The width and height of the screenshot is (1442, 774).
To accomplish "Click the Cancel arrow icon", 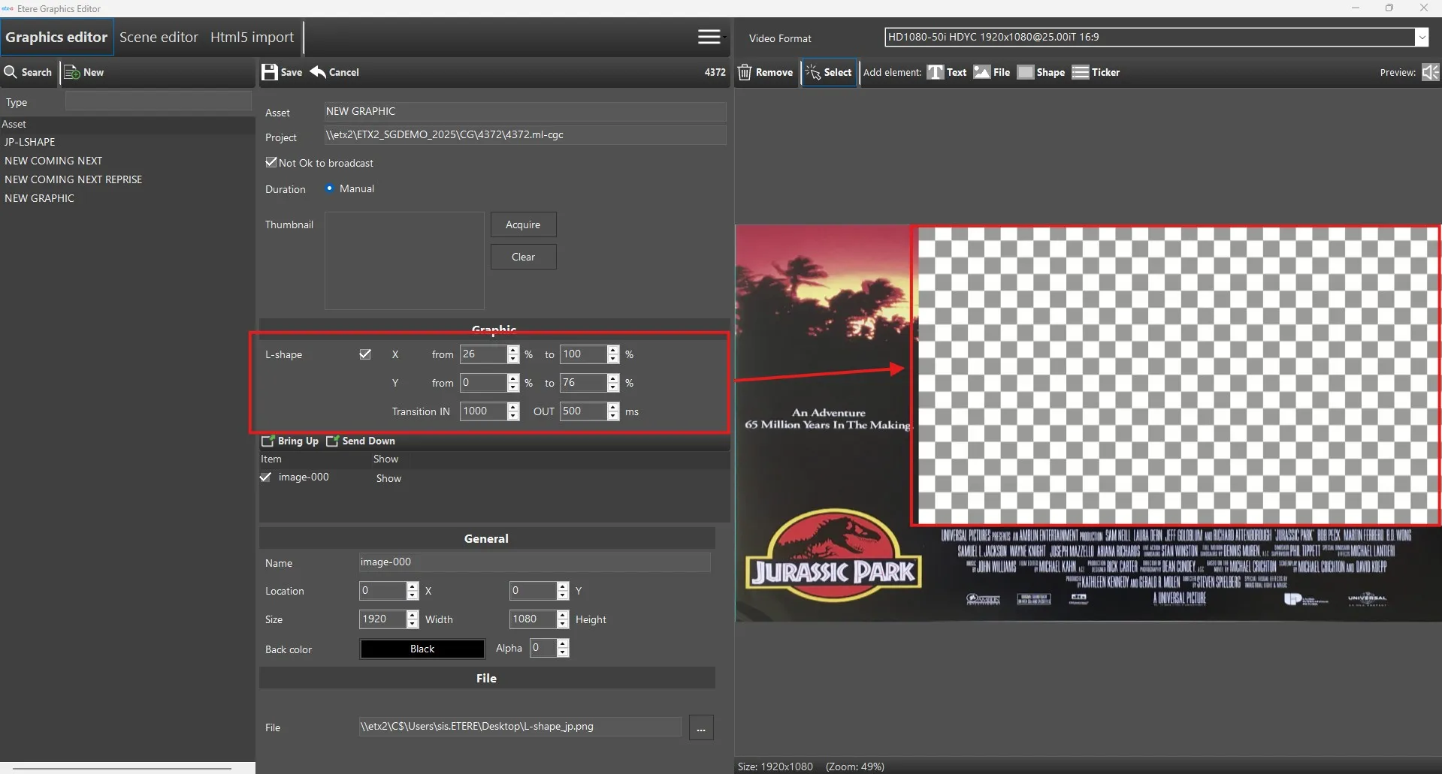I will point(319,72).
